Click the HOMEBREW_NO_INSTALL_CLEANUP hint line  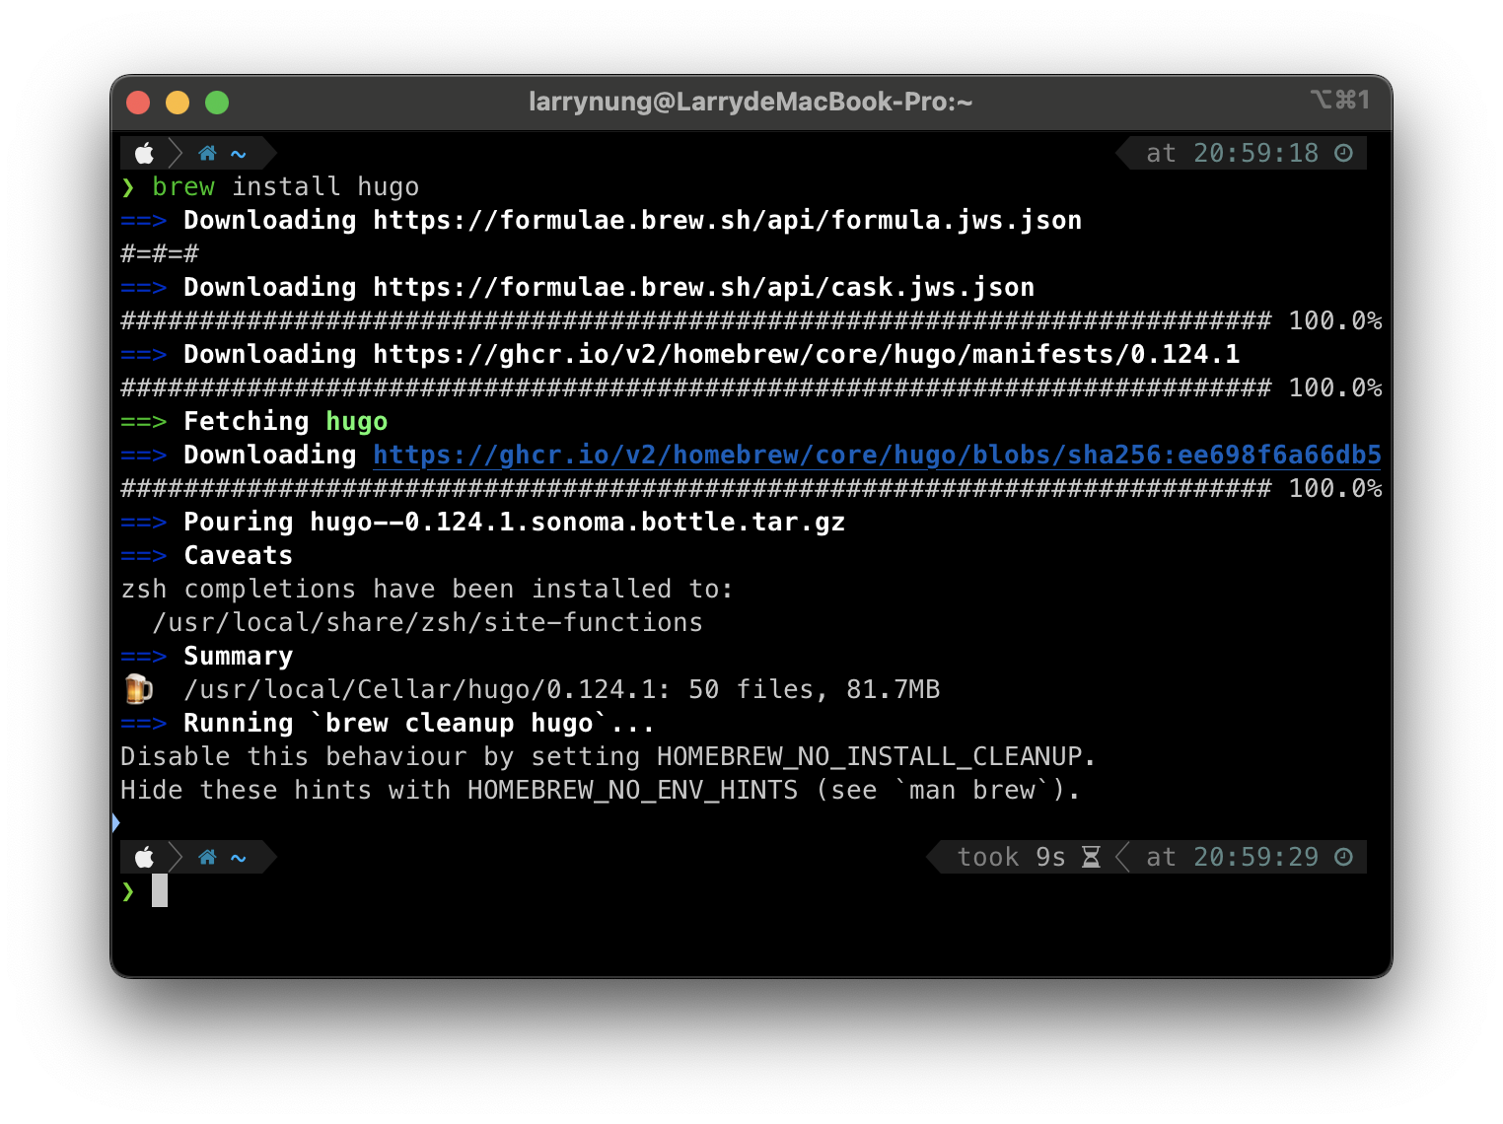pos(608,756)
